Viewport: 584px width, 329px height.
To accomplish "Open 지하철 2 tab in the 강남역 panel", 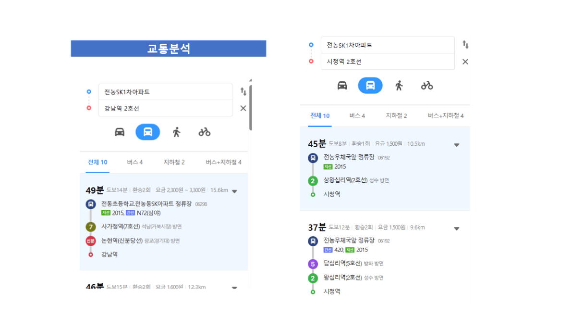I will tap(174, 163).
